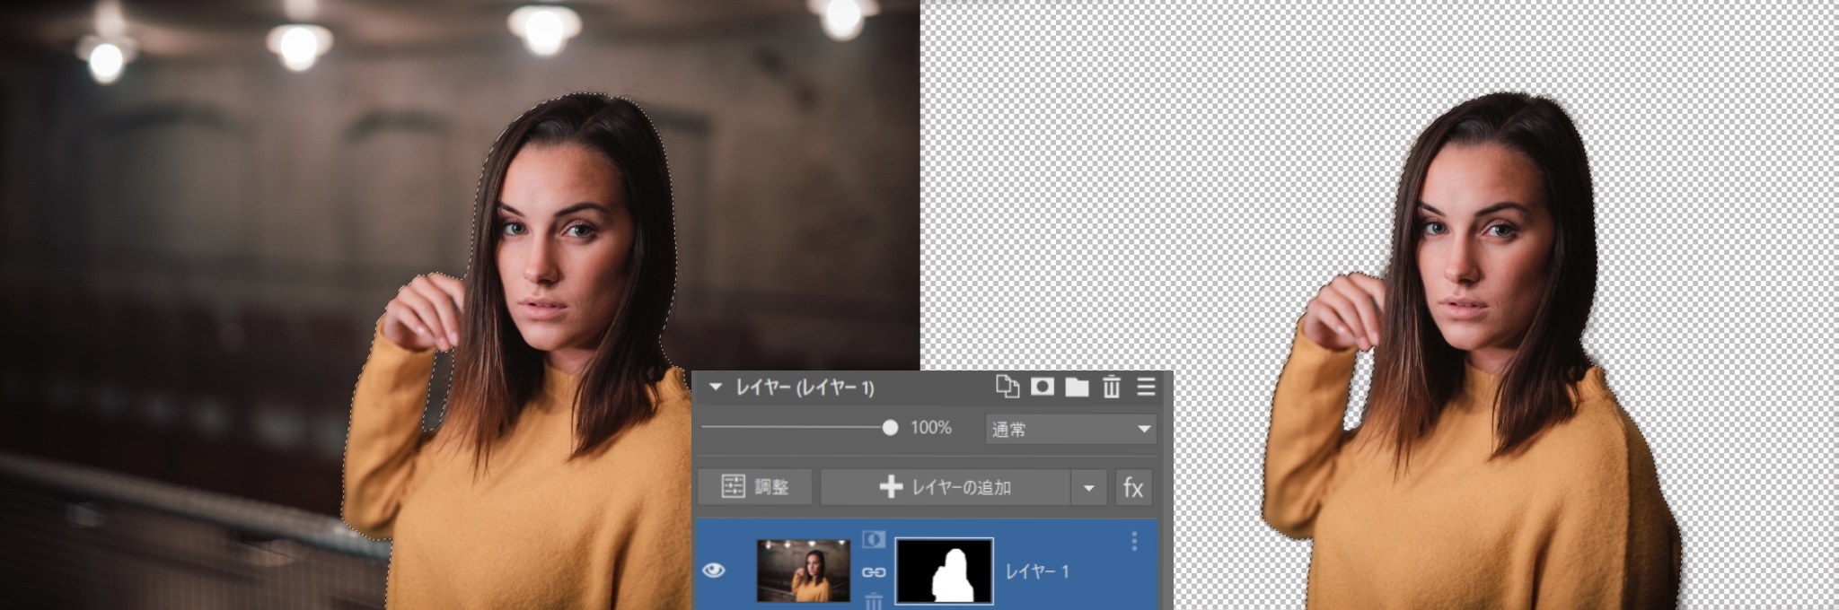
Task: Click the invert mask icon on レイヤー 1
Action: click(874, 540)
